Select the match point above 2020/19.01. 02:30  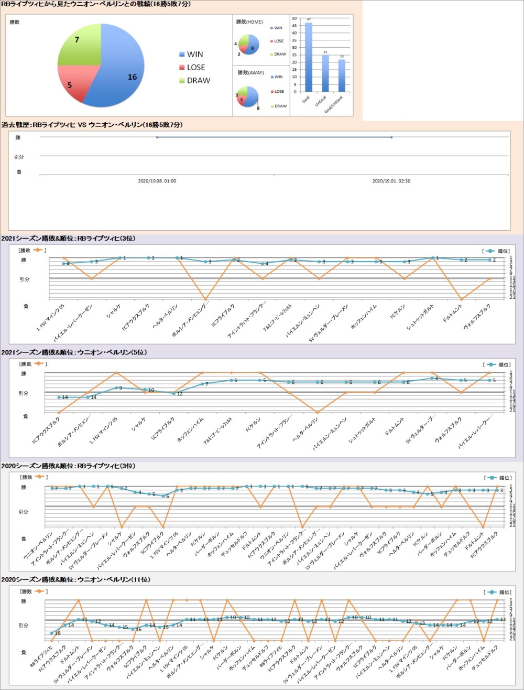(x=391, y=137)
